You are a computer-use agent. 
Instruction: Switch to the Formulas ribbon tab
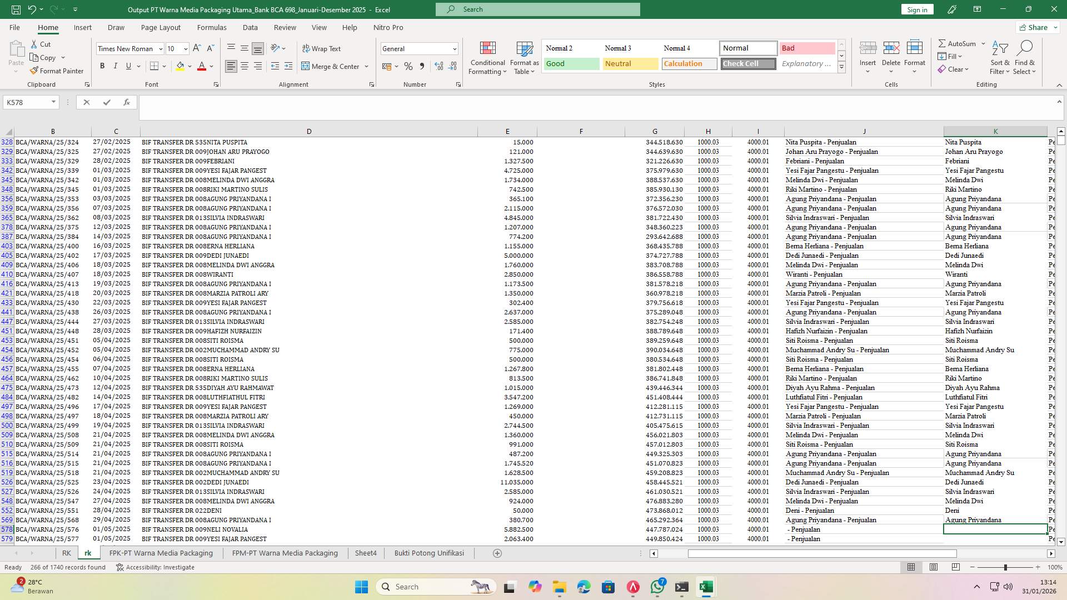tap(212, 27)
